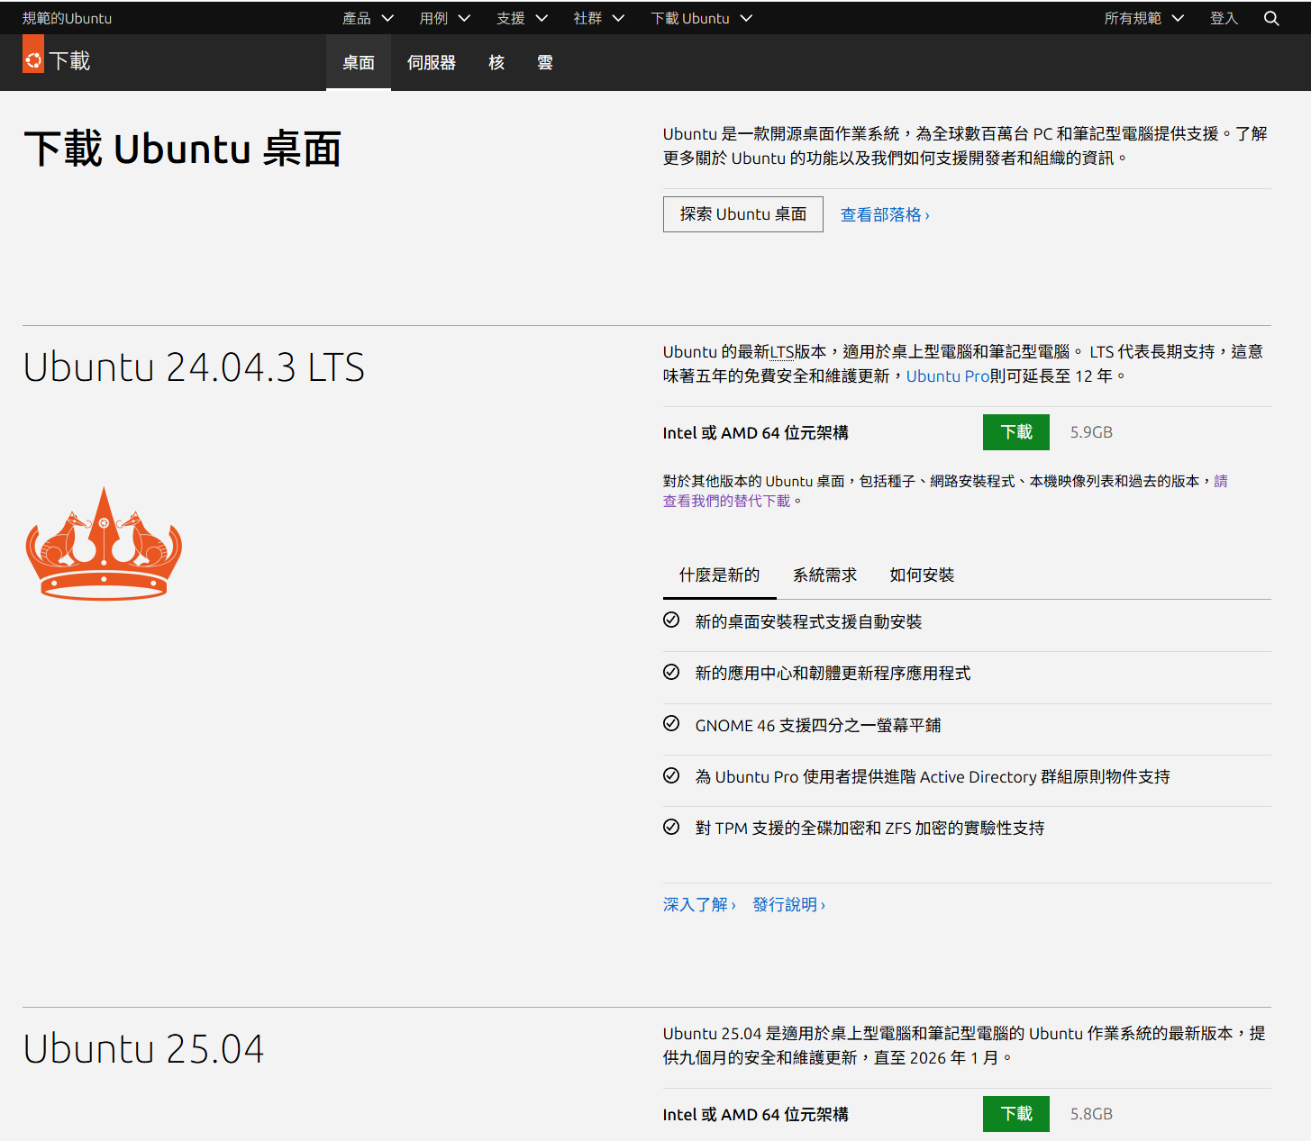Open the 所有規範 dropdown
Screen dimensions: 1311x1141
pyautogui.click(x=1143, y=18)
